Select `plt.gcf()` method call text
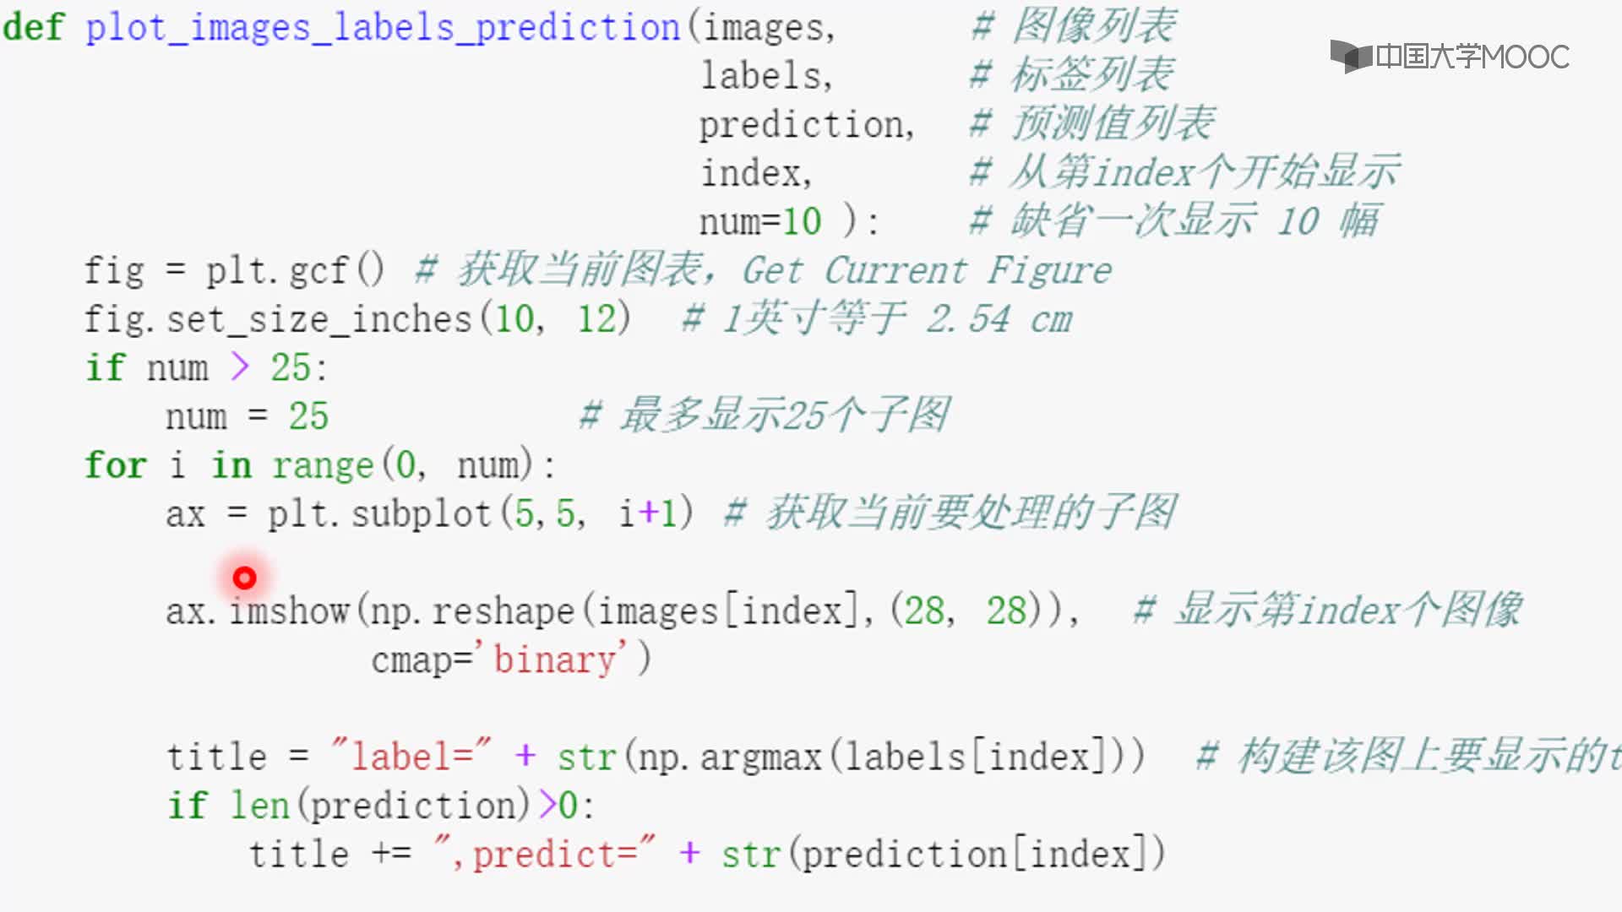Image resolution: width=1622 pixels, height=912 pixels. (295, 269)
